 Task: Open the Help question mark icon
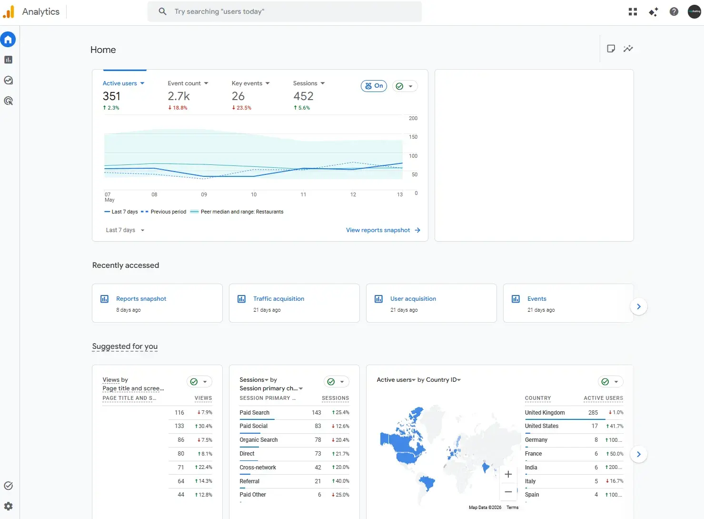tap(674, 11)
